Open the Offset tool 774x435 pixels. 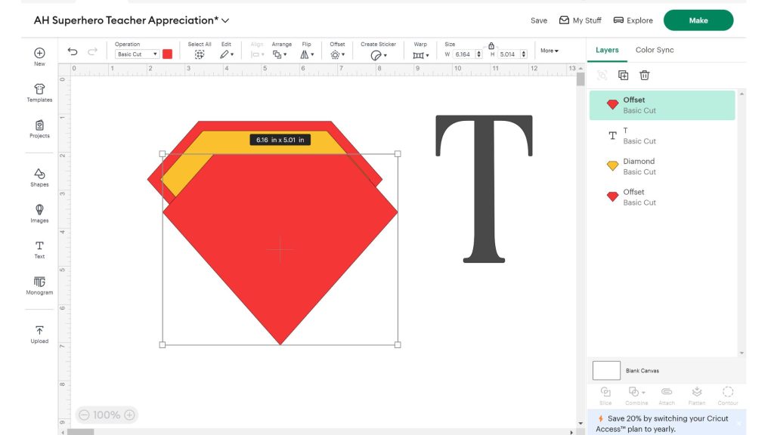coord(338,54)
